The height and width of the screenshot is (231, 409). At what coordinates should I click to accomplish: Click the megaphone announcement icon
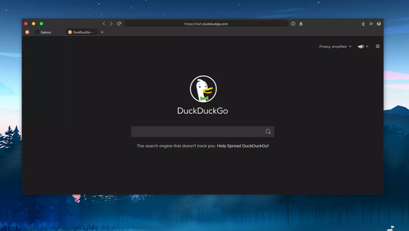(361, 46)
